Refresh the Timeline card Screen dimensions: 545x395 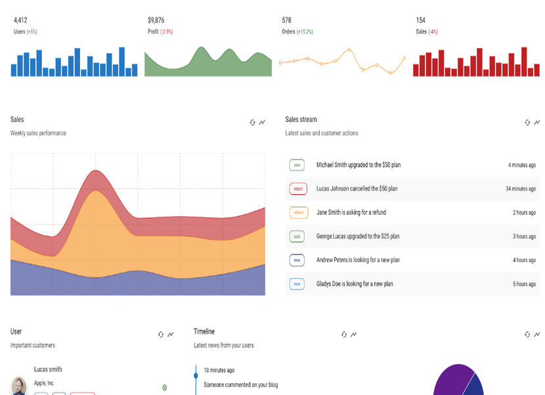tap(344, 334)
